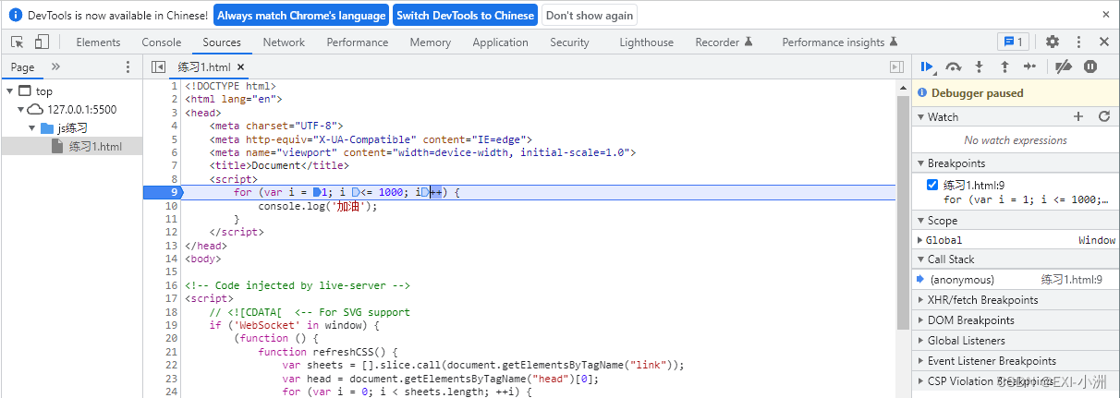Click Switch DevTools to Chinese

(465, 16)
